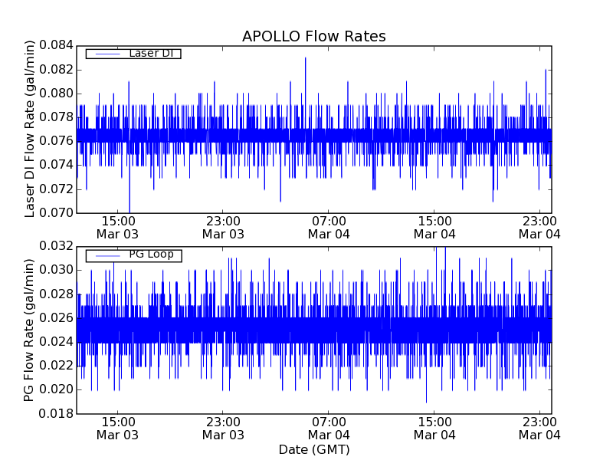Click "07:00 Mar 04" tick under the bottom plot
Image resolution: width=613 pixels, height=460 pixels.
tap(329, 428)
